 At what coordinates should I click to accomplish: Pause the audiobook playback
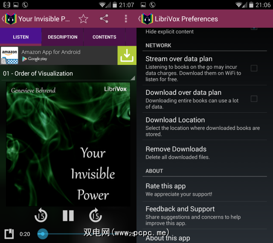(x=68, y=216)
